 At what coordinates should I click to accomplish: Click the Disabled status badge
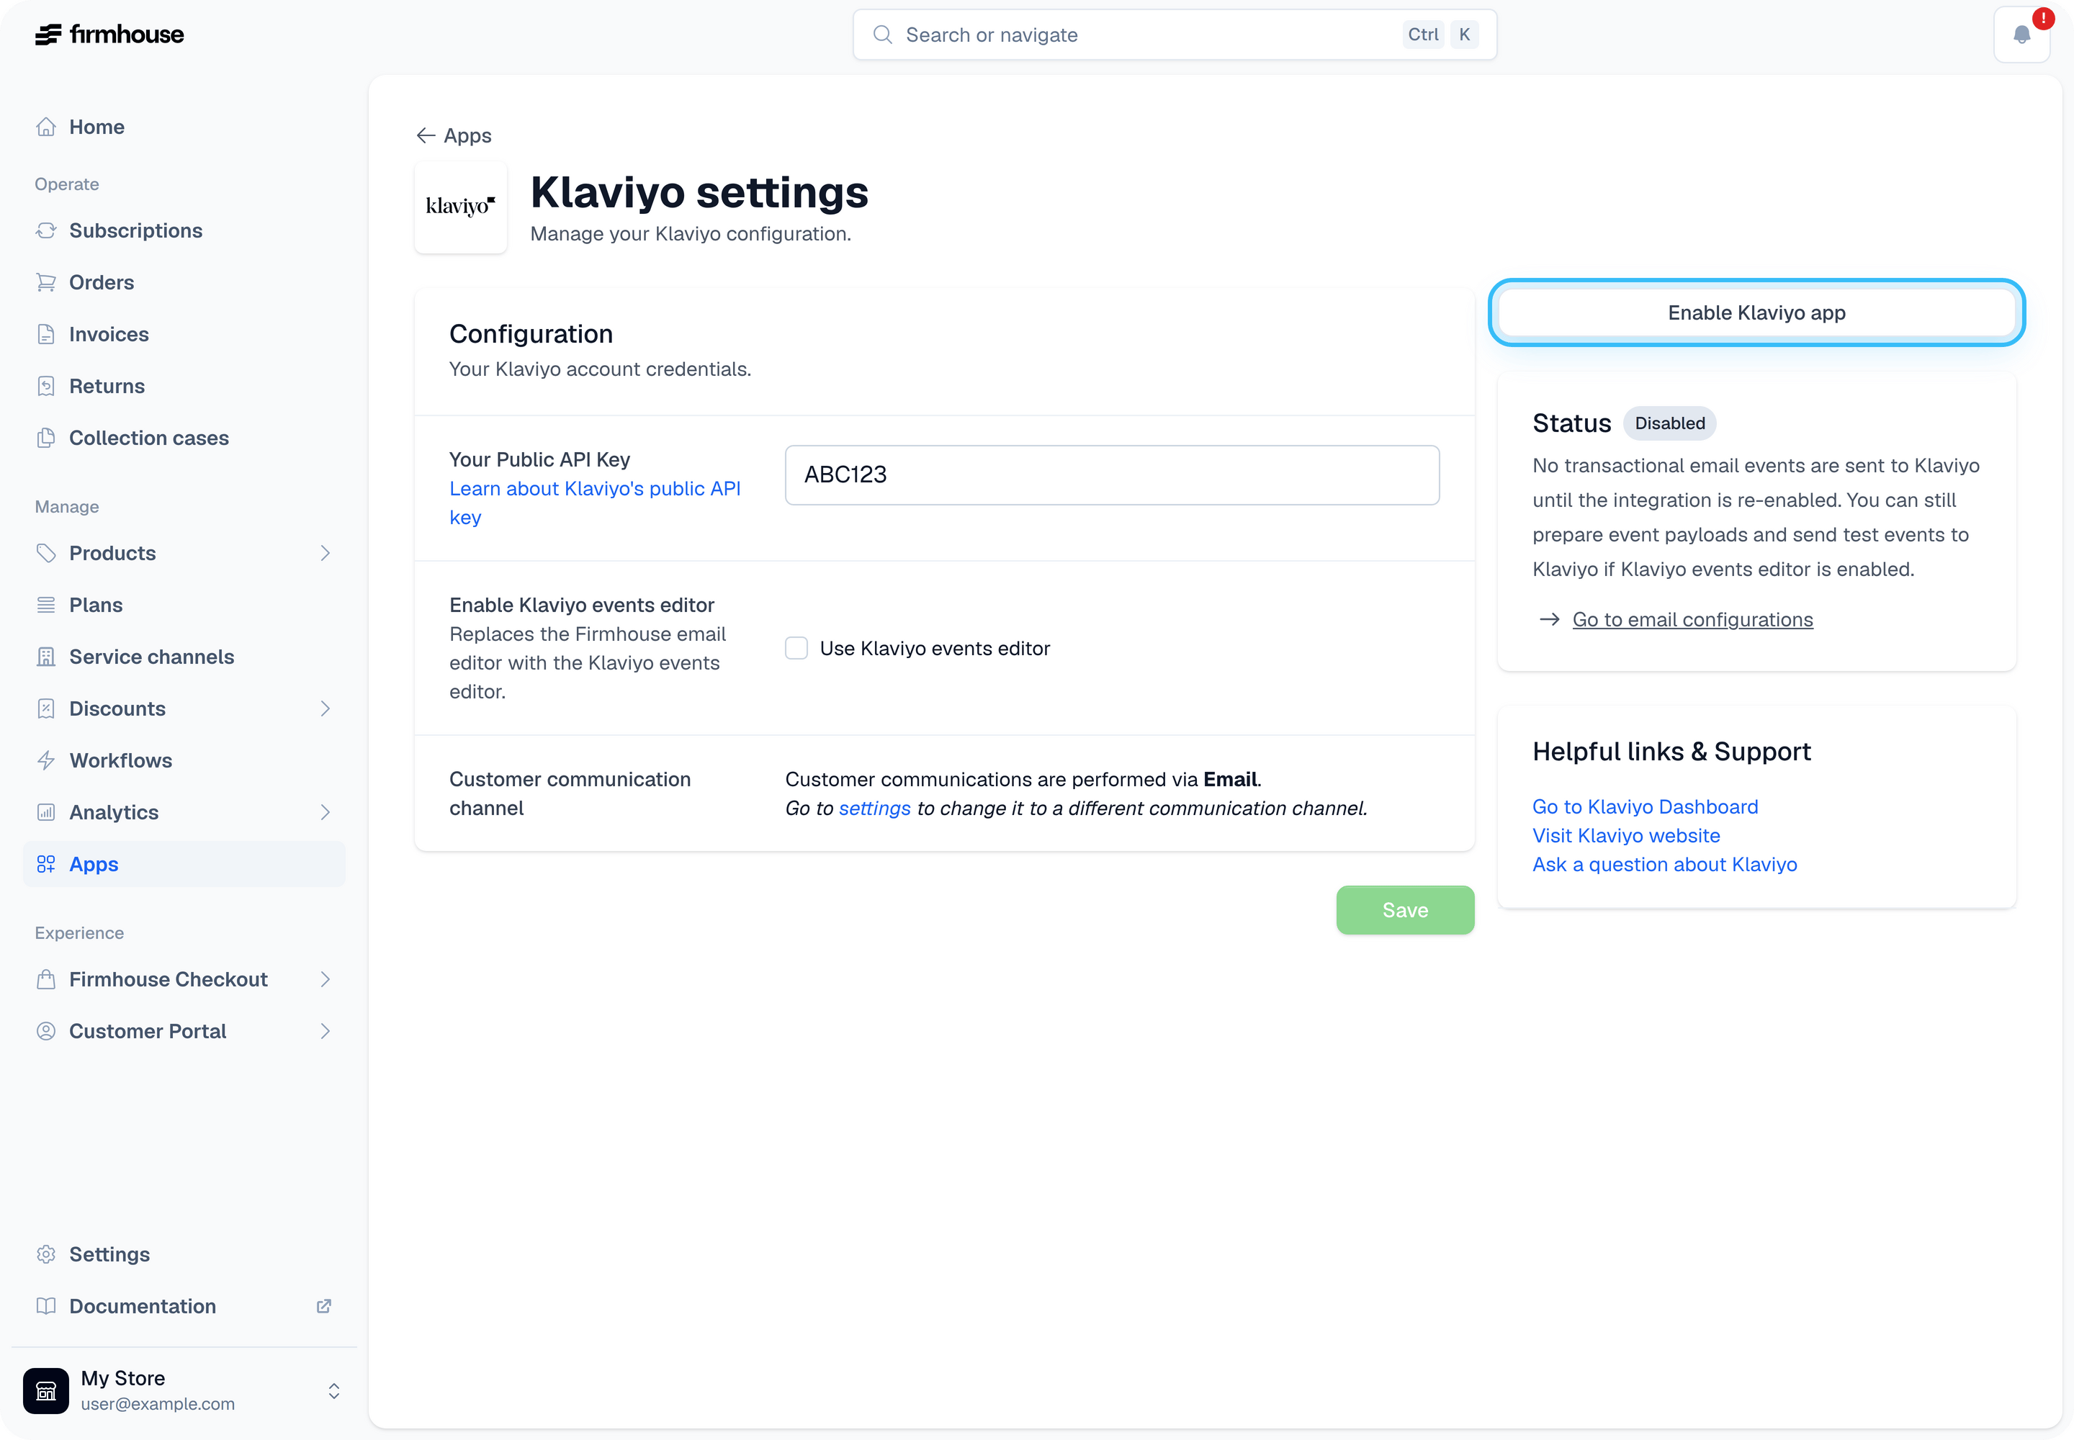pos(1670,423)
